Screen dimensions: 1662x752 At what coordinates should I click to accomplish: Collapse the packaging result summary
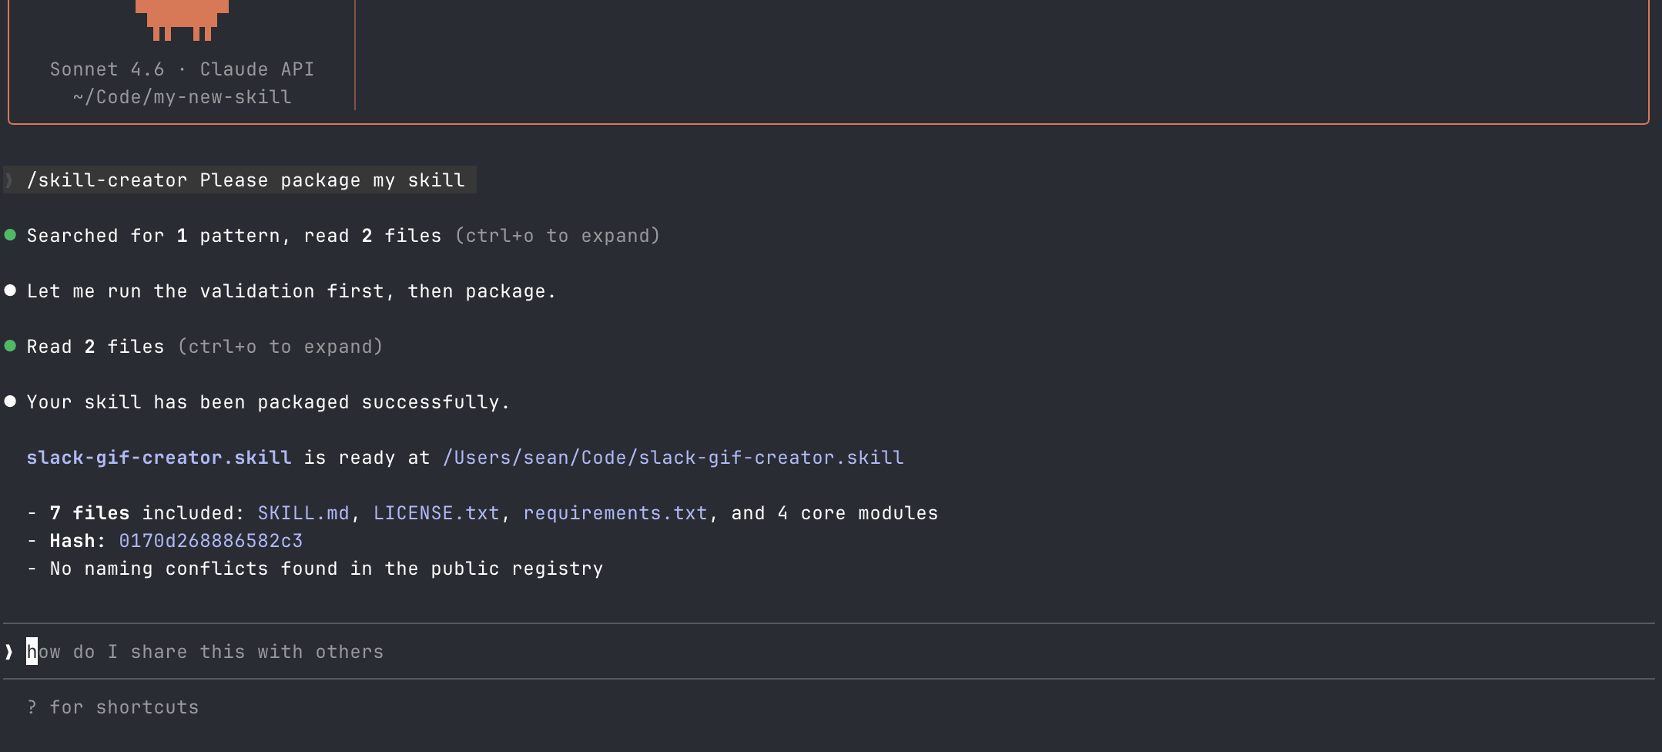pos(268,401)
